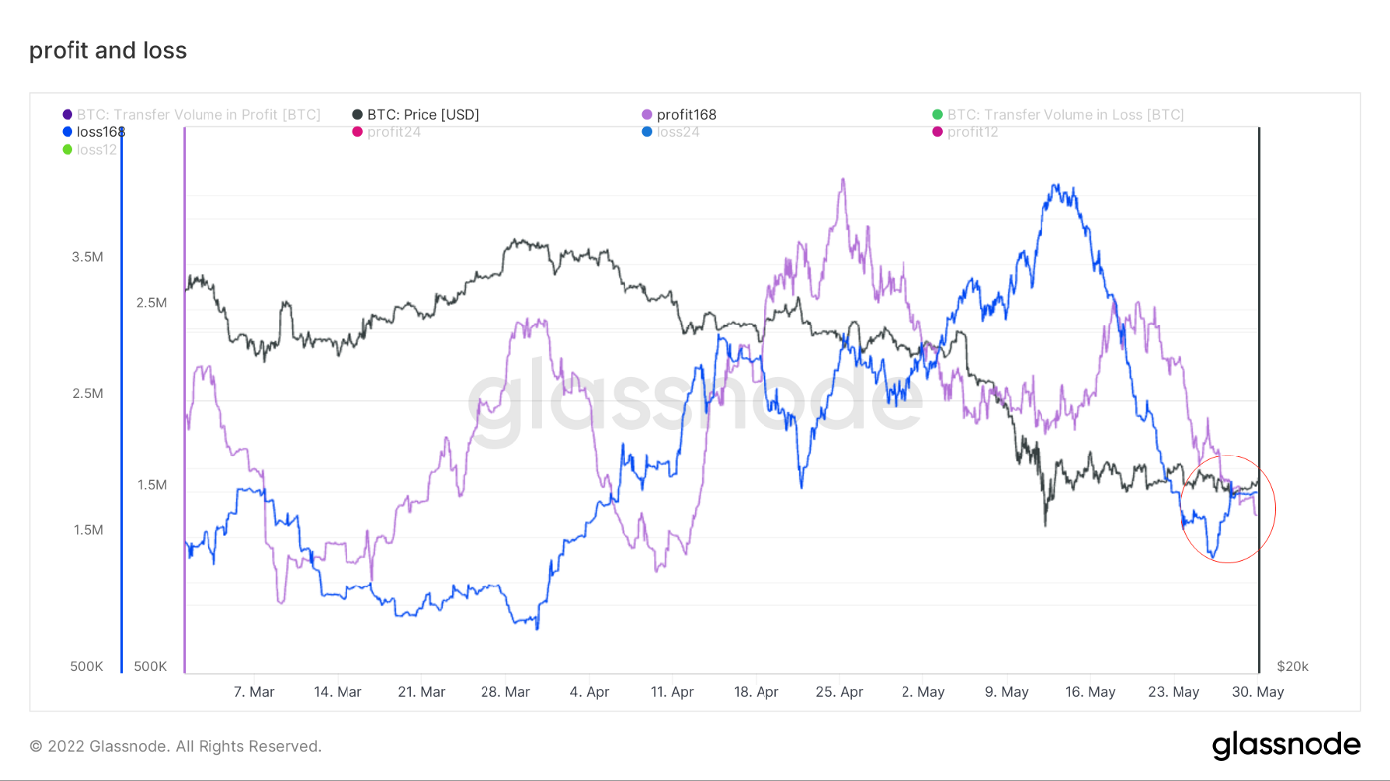Toggle the BTC: Price [USD] legend series

click(x=423, y=115)
